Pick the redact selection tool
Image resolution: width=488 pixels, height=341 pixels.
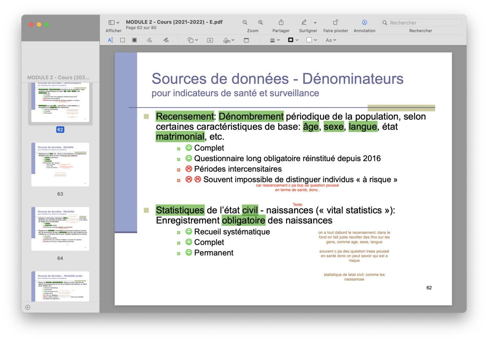click(135, 40)
